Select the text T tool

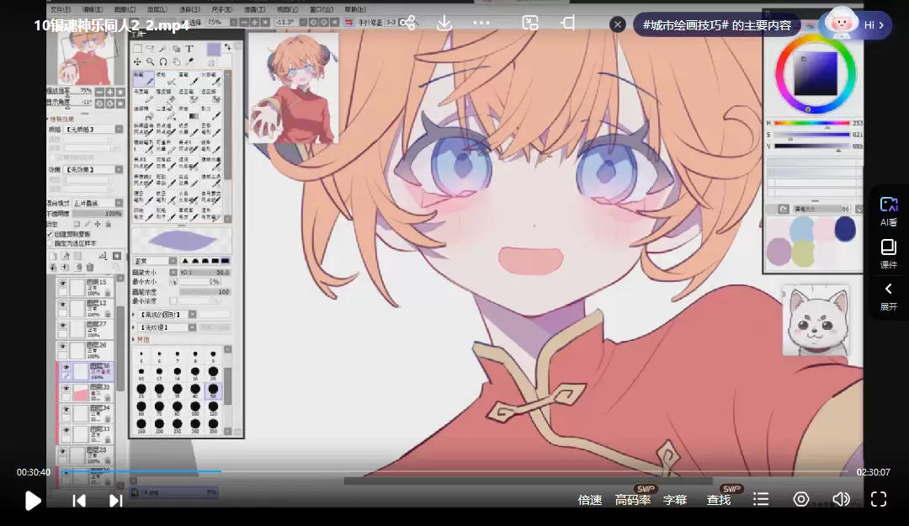pos(189,49)
